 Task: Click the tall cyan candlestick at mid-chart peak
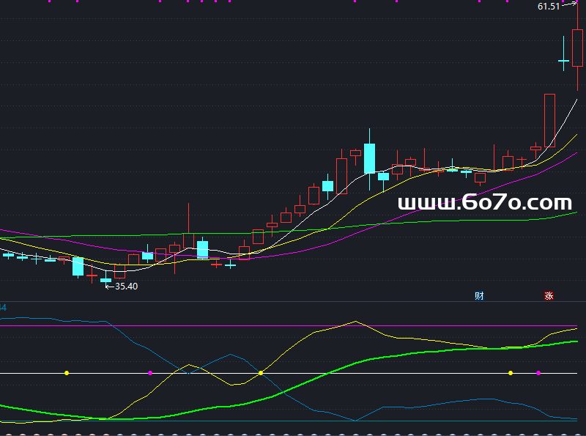coord(370,158)
